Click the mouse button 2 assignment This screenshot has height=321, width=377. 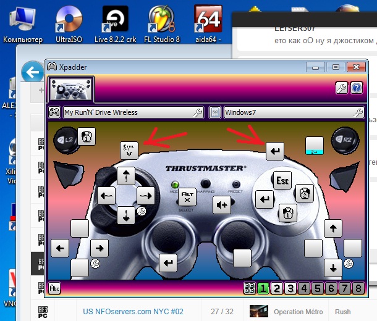pos(305,193)
